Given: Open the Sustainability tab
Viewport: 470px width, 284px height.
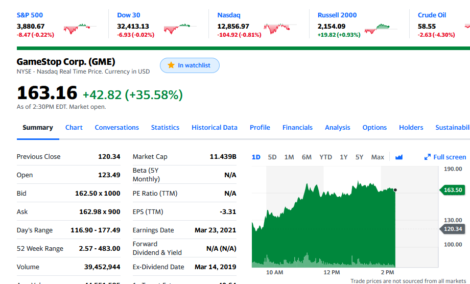Looking at the screenshot, I should pos(453,128).
